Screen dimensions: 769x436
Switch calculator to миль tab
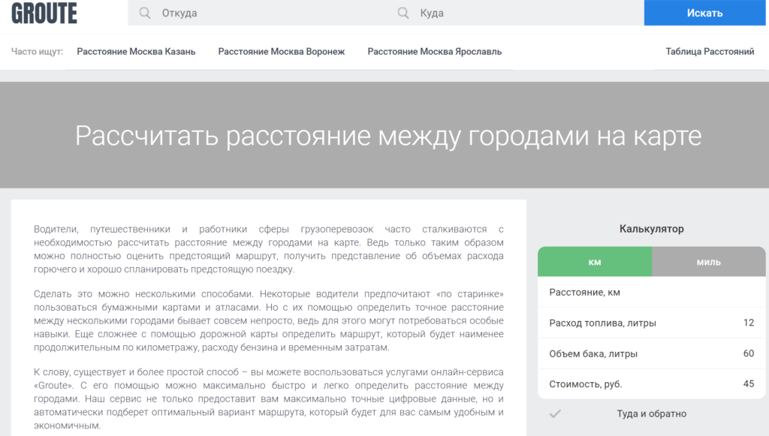pos(708,262)
